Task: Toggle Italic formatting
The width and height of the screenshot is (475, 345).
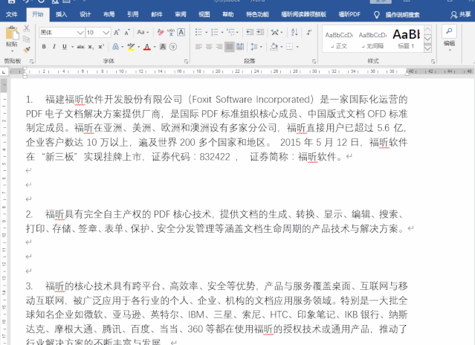Action: pos(54,47)
